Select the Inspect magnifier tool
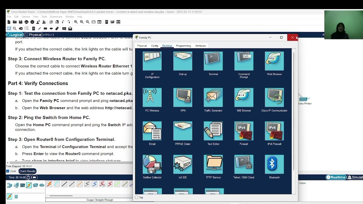Viewport: 363px width, 204px height. point(15,28)
